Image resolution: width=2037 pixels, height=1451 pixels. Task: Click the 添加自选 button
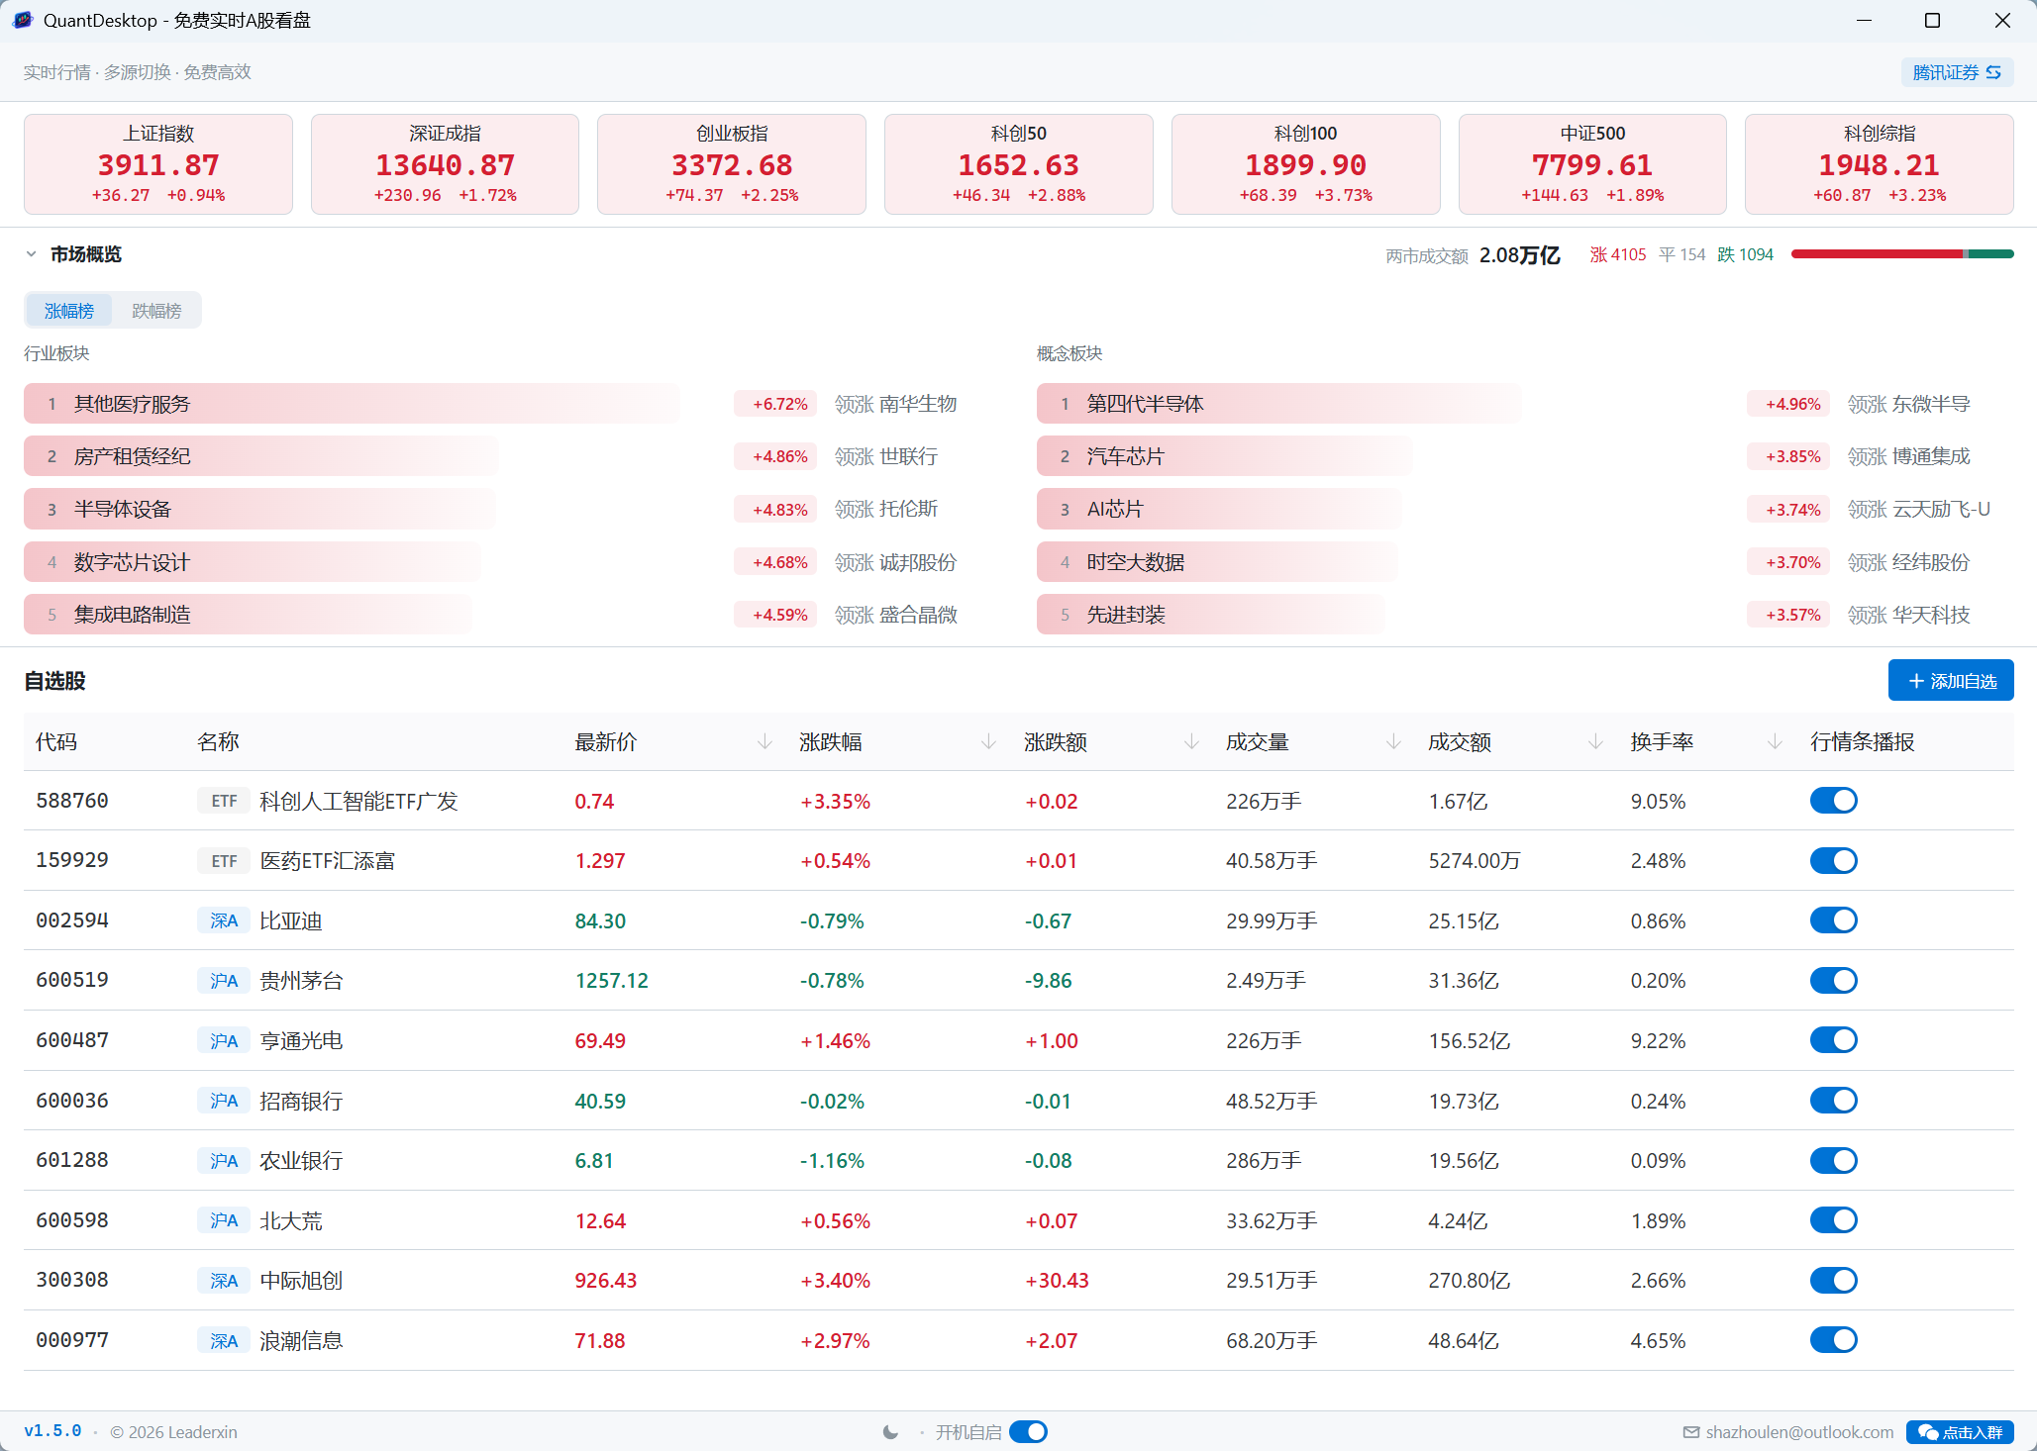[1951, 681]
